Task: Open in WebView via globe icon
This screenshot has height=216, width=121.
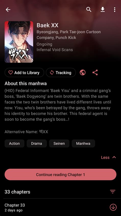Action: click(x=83, y=72)
